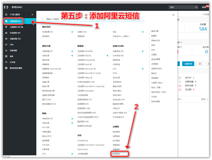Open the 产品与服务 grid icon
The image size is (212, 160).
pos(6,14)
